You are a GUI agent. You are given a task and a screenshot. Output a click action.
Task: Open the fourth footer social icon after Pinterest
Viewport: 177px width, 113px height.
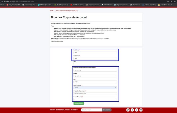(141, 110)
